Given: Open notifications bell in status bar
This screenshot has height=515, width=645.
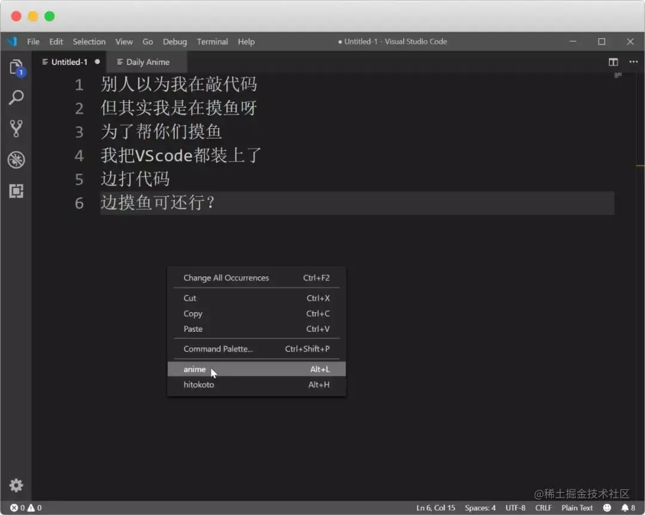Looking at the screenshot, I should pyautogui.click(x=628, y=508).
